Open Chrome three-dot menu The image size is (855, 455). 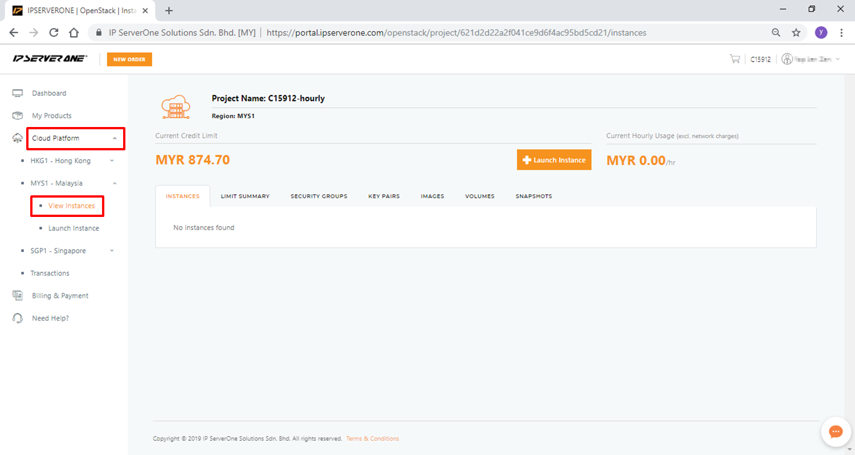click(x=841, y=32)
